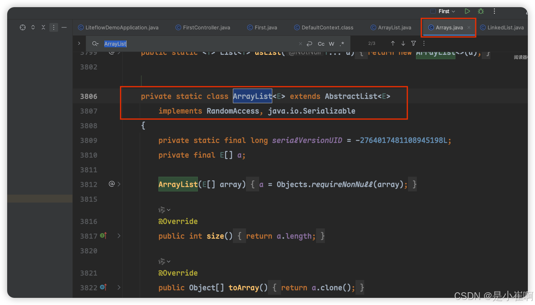The image size is (535, 305).
Task: Click the @ gutter icon at line 3812
Action: tap(111, 184)
